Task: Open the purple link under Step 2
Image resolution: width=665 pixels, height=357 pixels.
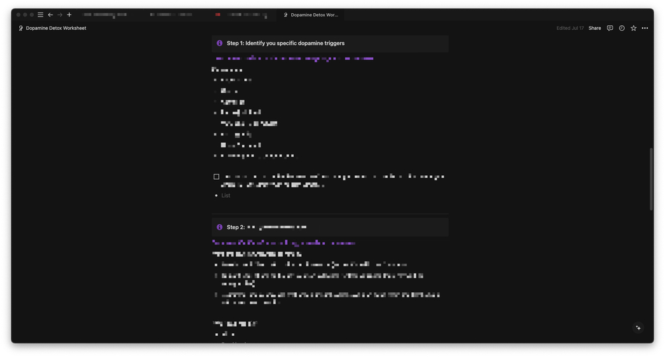Action: pyautogui.click(x=284, y=243)
